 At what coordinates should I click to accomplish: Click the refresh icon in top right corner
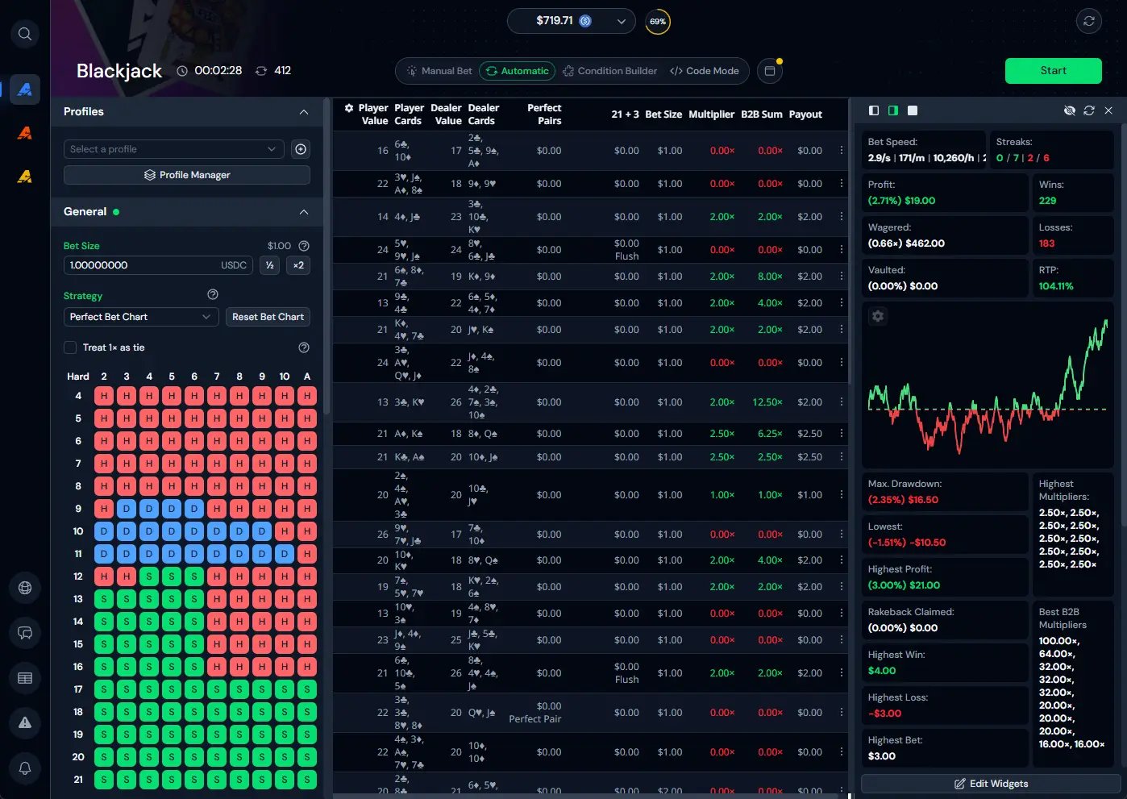coord(1089,22)
